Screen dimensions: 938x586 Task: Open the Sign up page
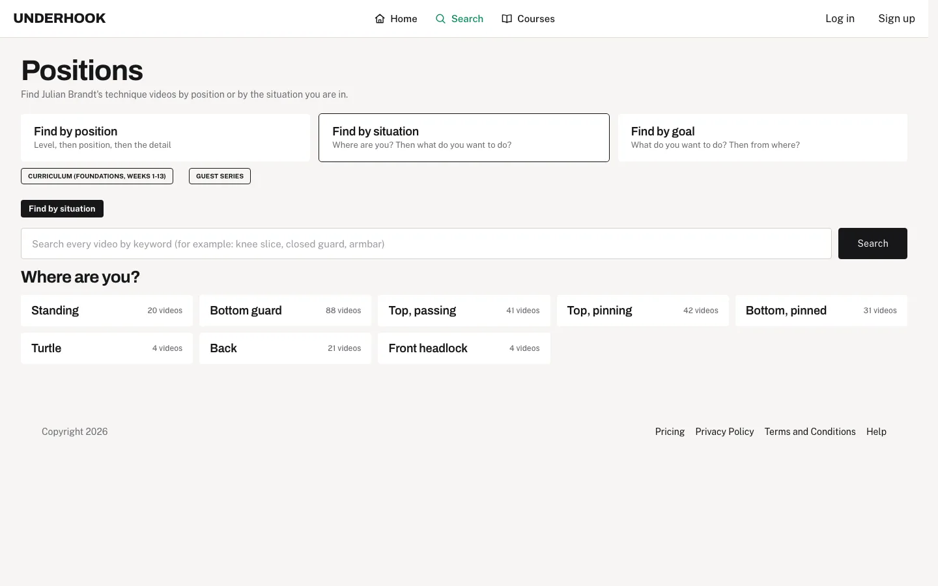[896, 18]
